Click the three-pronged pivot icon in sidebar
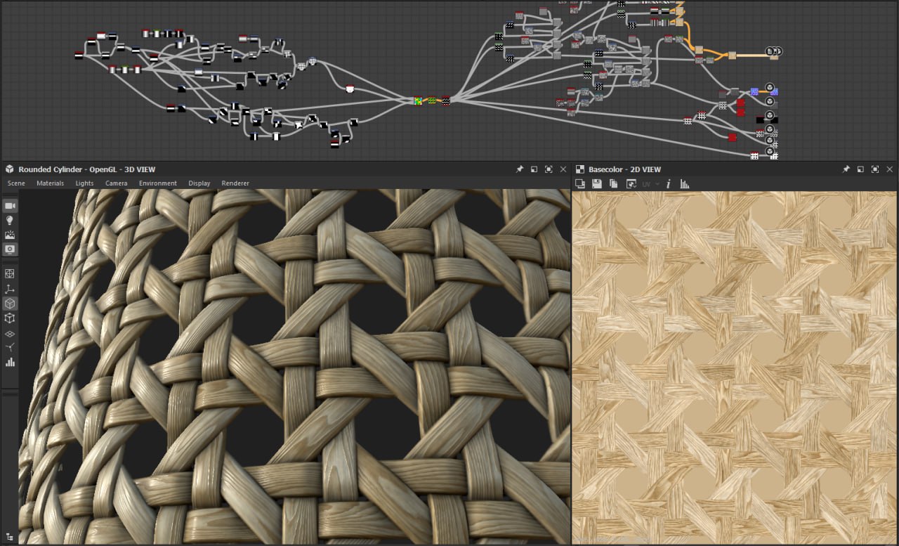Screen dimensions: 899x546 10,348
